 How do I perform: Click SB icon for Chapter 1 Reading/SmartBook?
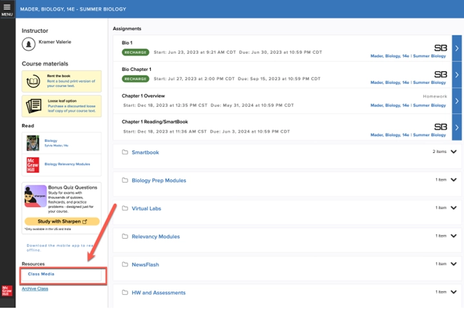click(x=441, y=127)
